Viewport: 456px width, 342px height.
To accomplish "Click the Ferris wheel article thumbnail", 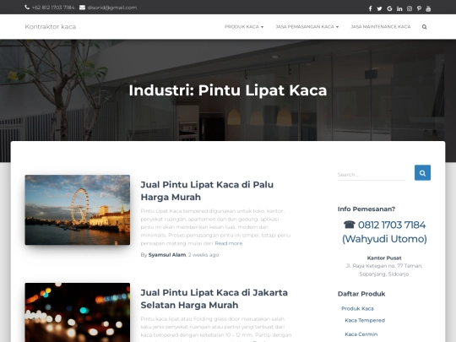I will pyautogui.click(x=78, y=209).
